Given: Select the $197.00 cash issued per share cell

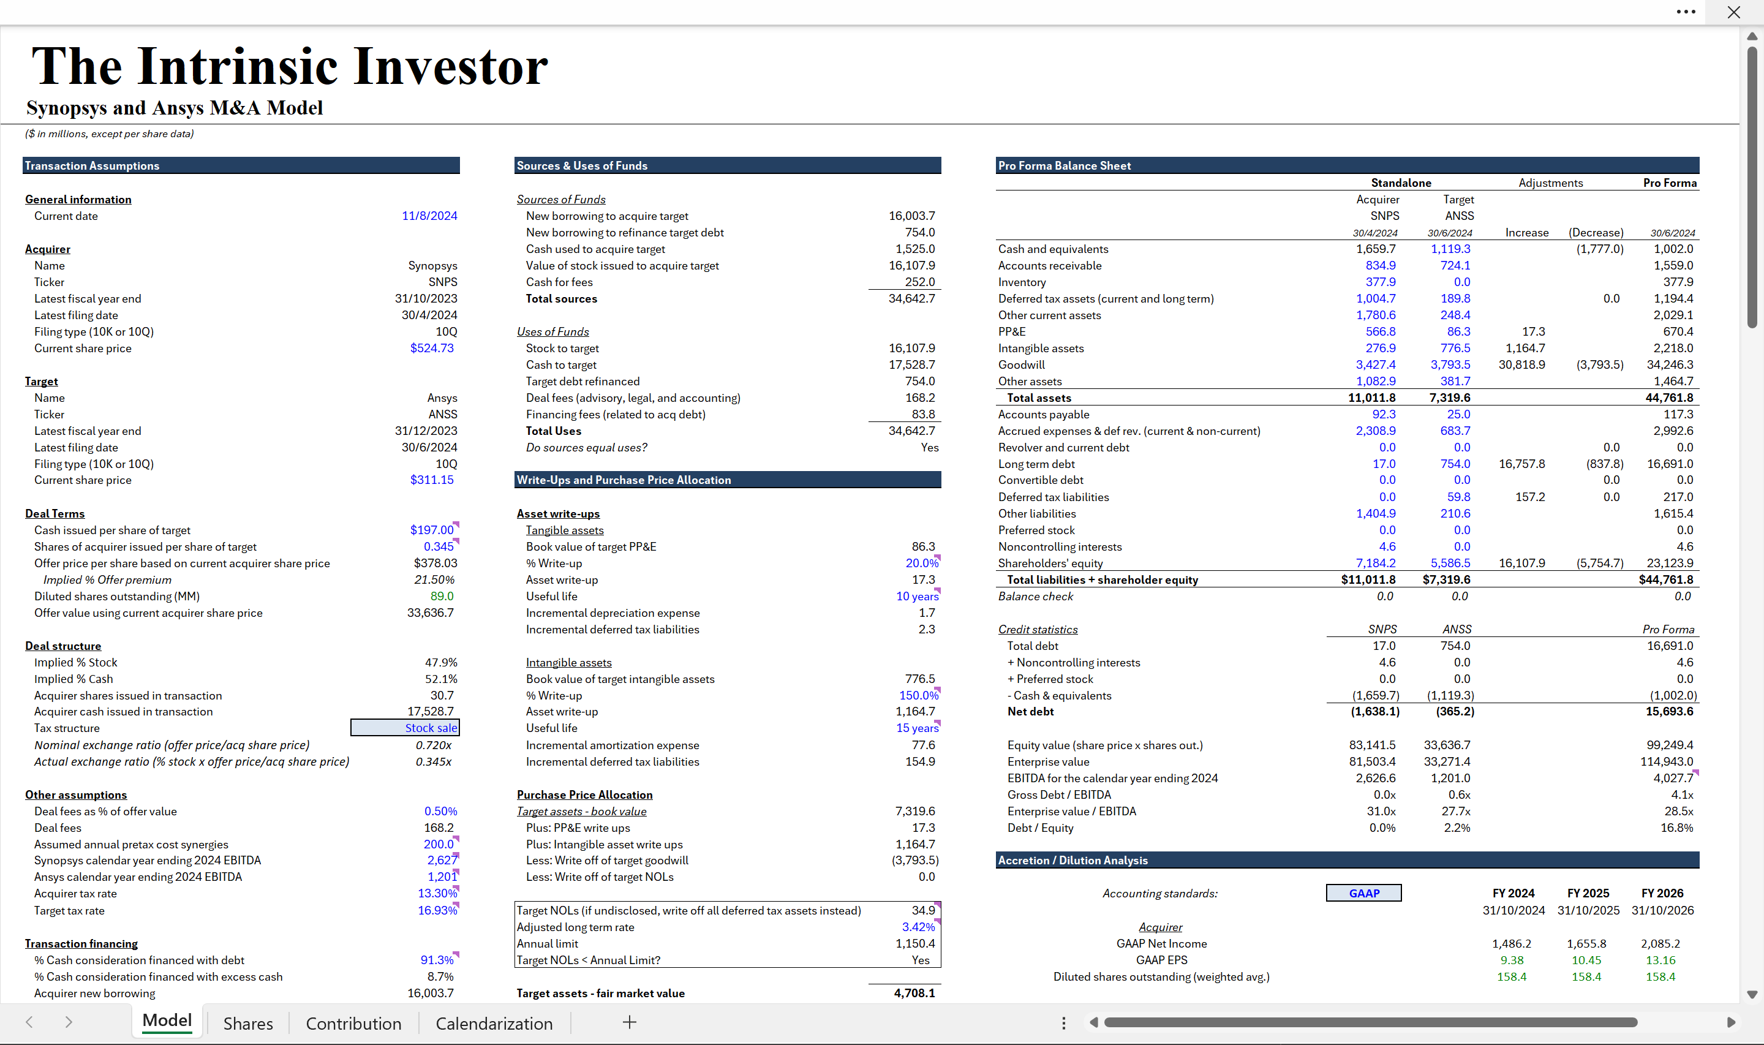Looking at the screenshot, I should [x=431, y=529].
